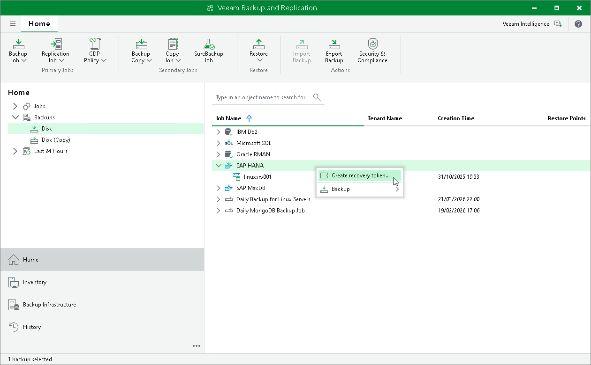This screenshot has height=365, width=591.
Task: Click the Oracle RMAN database icon
Action: pos(229,154)
